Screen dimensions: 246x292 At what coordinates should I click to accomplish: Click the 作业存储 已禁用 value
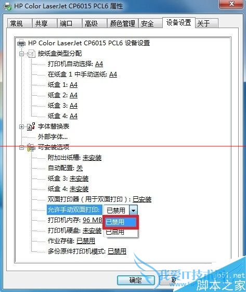click(x=86, y=241)
